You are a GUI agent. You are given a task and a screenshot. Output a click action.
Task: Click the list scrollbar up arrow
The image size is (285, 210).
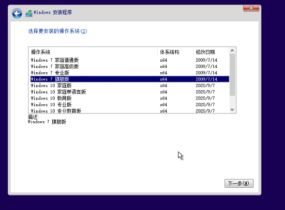pyautogui.click(x=232, y=50)
